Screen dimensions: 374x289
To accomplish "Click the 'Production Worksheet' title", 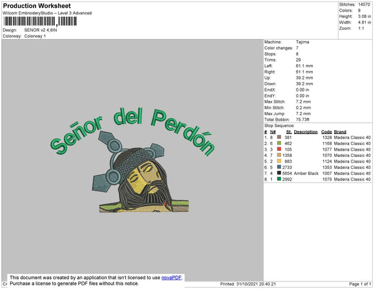I will pyautogui.click(x=37, y=6).
